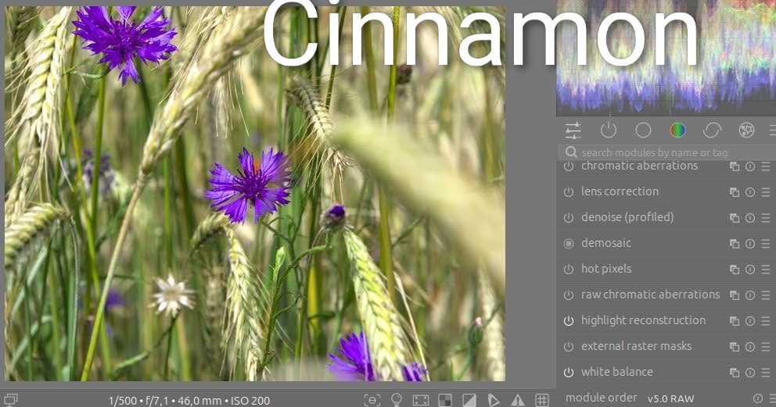The image size is (776, 407).
Task: Open multi-instance menu for highlight reconstruction
Action: (735, 321)
